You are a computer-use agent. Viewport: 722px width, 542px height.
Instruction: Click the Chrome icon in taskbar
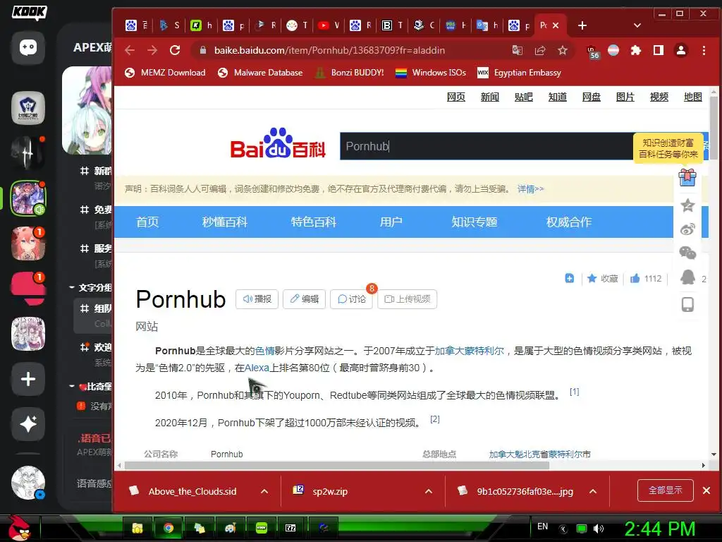pyautogui.click(x=169, y=528)
